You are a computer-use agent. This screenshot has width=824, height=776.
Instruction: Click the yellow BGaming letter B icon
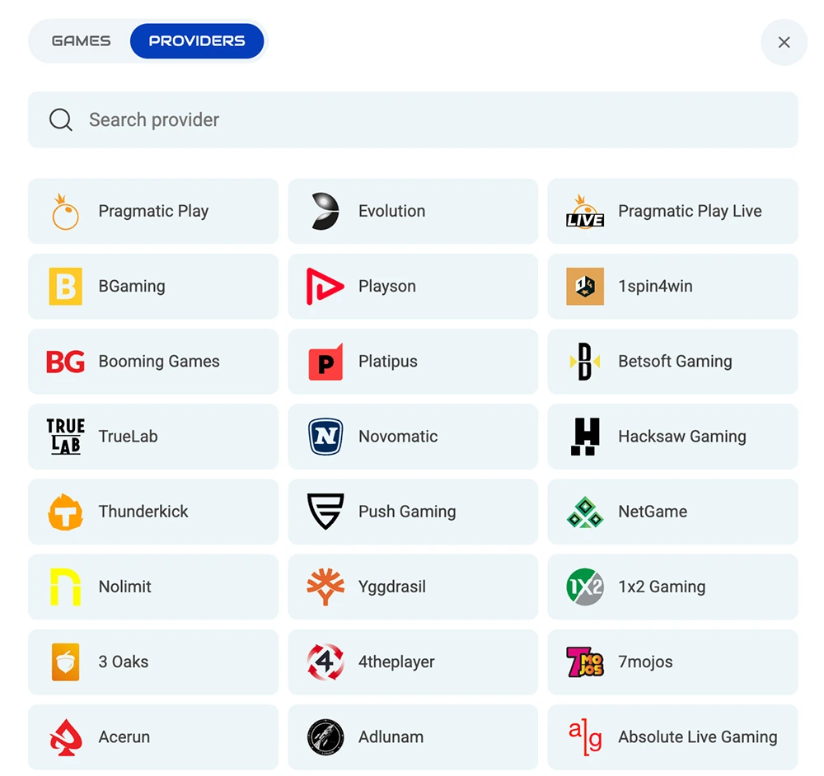65,286
